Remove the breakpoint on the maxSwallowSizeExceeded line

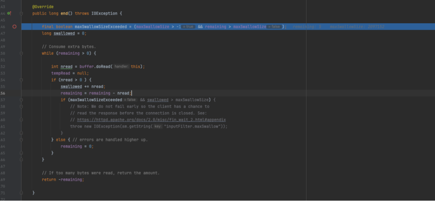pos(14,27)
